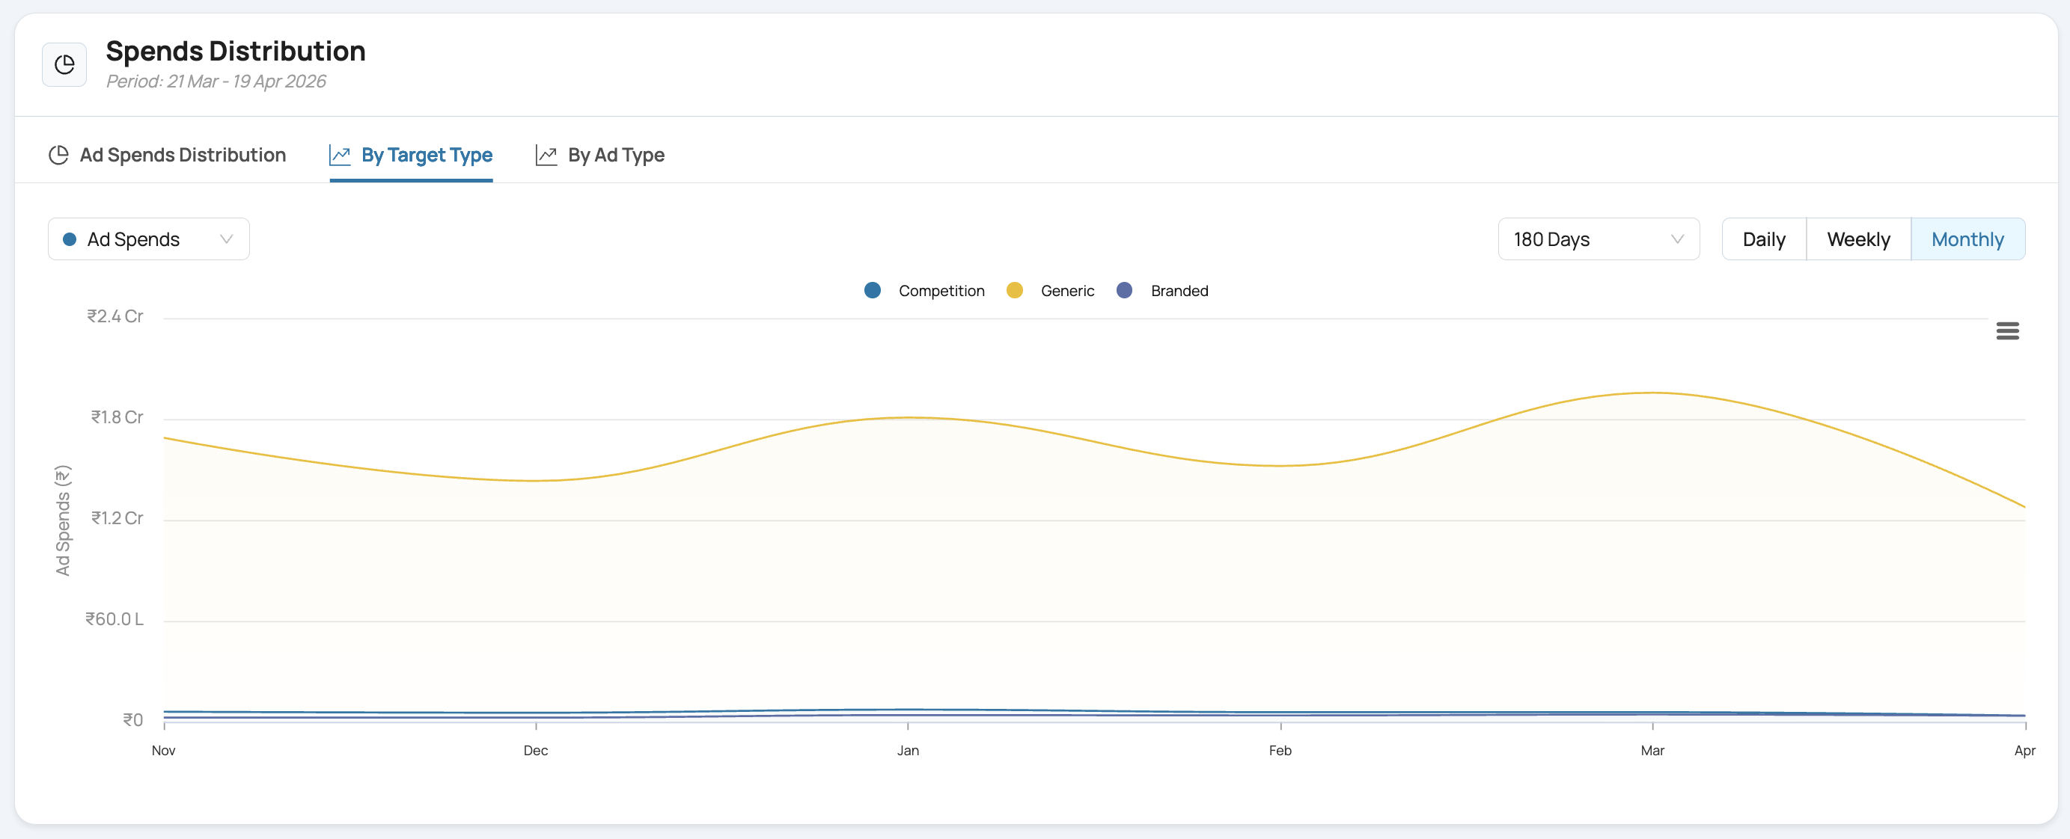Click the Nov label on the x-axis
The height and width of the screenshot is (839, 2070).
164,751
